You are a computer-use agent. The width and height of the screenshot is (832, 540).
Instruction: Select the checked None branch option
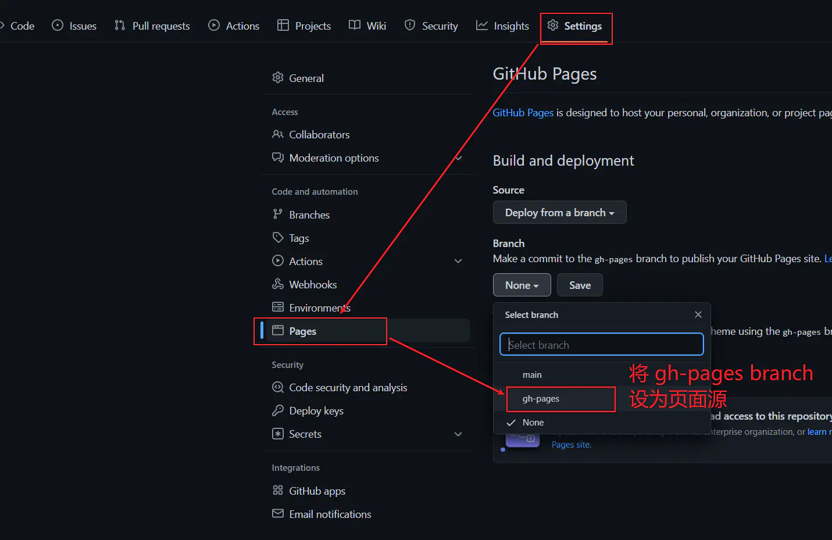click(x=602, y=423)
